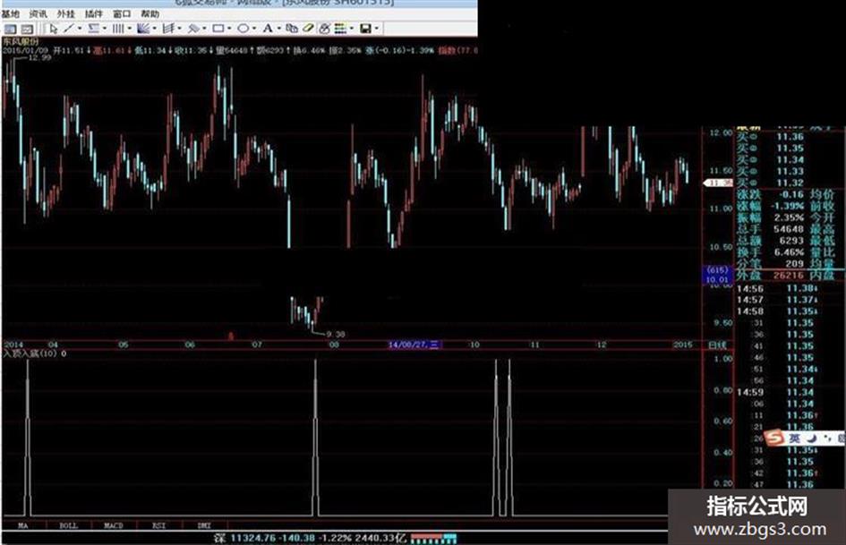Click the copy drawing objects icon
The height and width of the screenshot is (545, 846).
pos(291,29)
